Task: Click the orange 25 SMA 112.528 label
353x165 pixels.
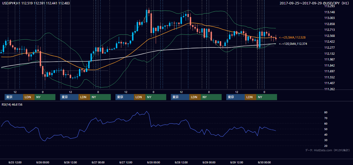Action: pos(293,37)
